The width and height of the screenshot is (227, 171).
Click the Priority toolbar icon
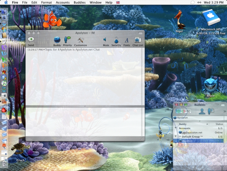click(x=67, y=40)
